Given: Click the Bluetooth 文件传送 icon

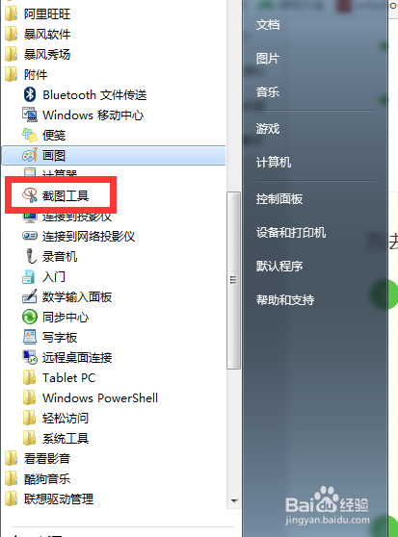Looking at the screenshot, I should tap(30, 94).
